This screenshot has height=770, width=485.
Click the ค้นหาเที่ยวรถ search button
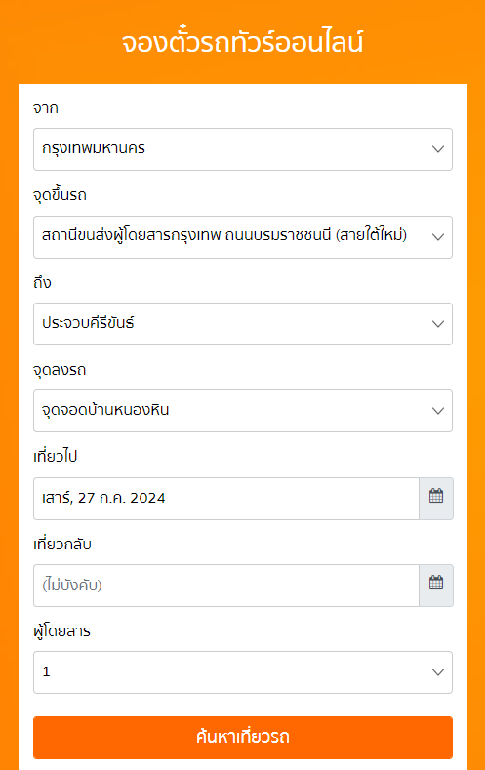[242, 738]
